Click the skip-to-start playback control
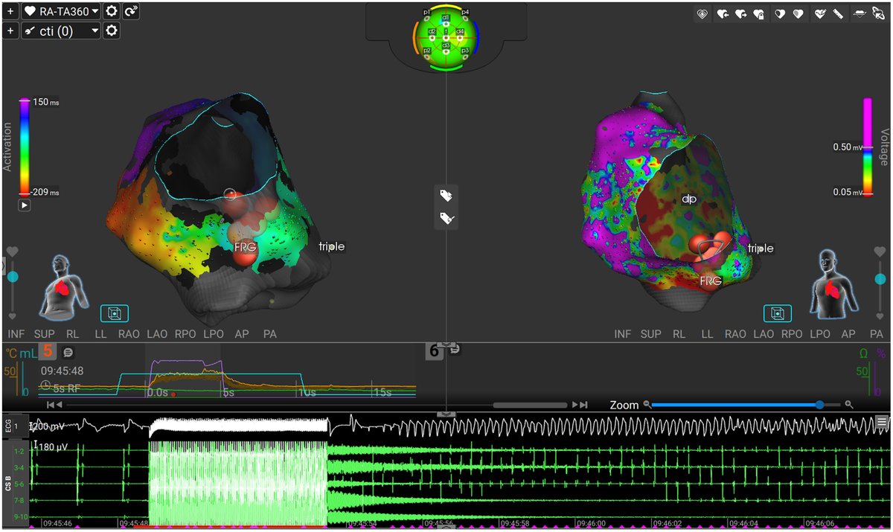Image resolution: width=893 pixels, height=532 pixels. click(49, 405)
